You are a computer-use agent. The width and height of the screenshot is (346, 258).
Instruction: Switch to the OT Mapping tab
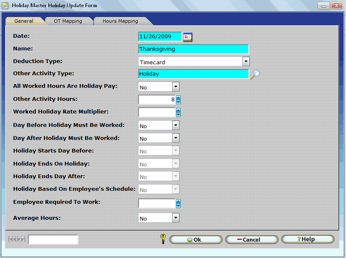(68, 21)
